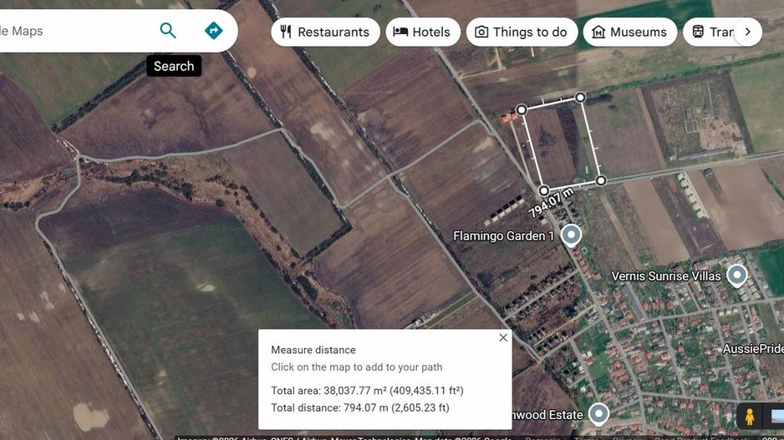This screenshot has height=440, width=784.
Task: Filter map by Restaurants
Action: pyautogui.click(x=325, y=32)
